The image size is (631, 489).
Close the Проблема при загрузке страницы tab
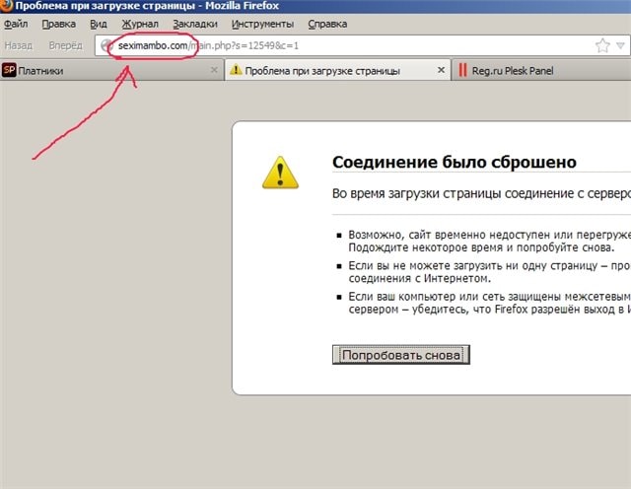tap(441, 70)
